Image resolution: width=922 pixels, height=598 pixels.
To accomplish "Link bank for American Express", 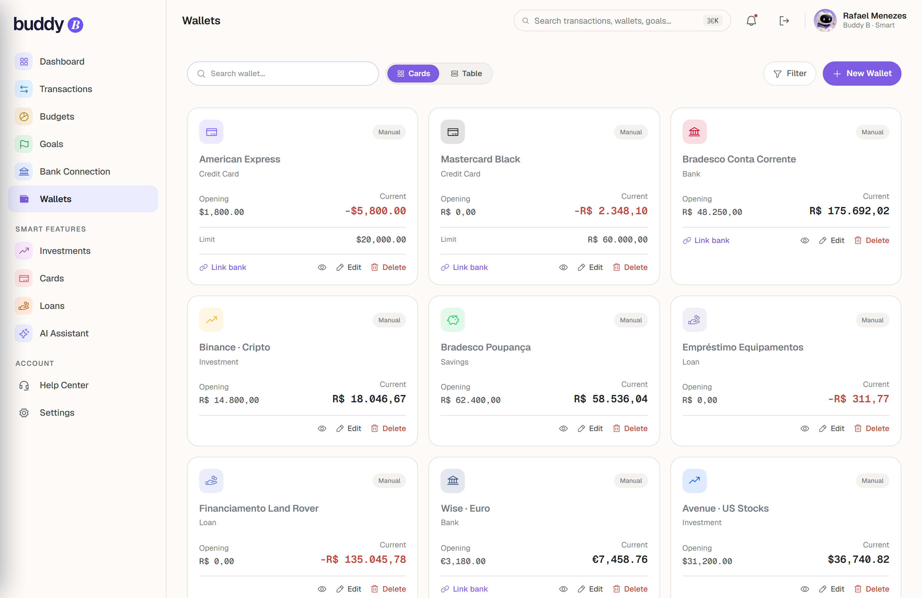I will tap(223, 267).
